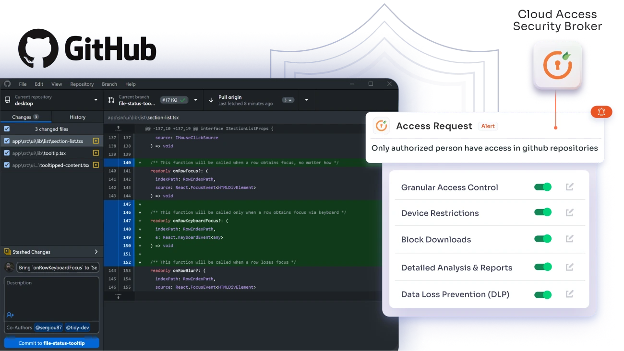Open the current branch dropdown arrow
This screenshot has width=624, height=351.
point(195,100)
